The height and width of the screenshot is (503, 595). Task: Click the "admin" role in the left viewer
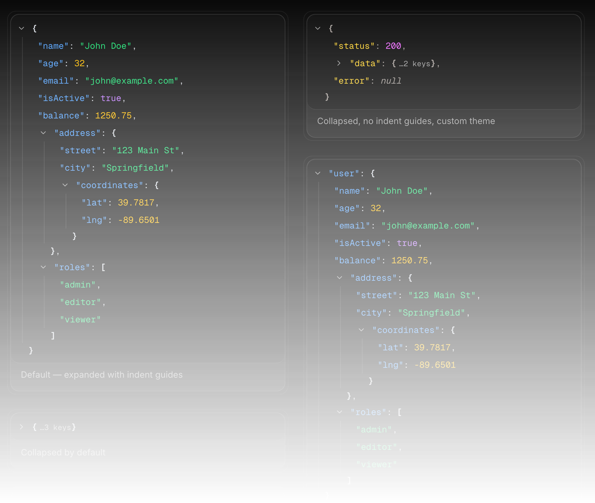click(x=78, y=285)
